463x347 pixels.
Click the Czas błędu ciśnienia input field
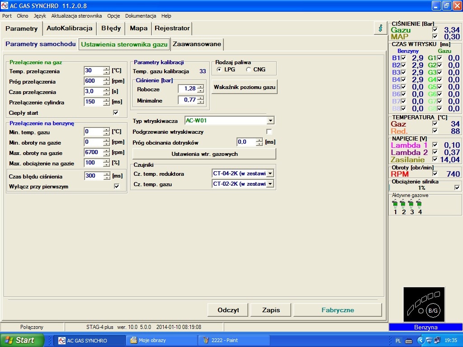coord(94,176)
